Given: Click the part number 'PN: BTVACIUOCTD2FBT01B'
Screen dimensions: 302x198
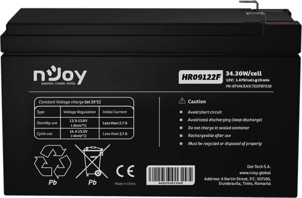Looking at the screenshot, I should click(x=249, y=86).
